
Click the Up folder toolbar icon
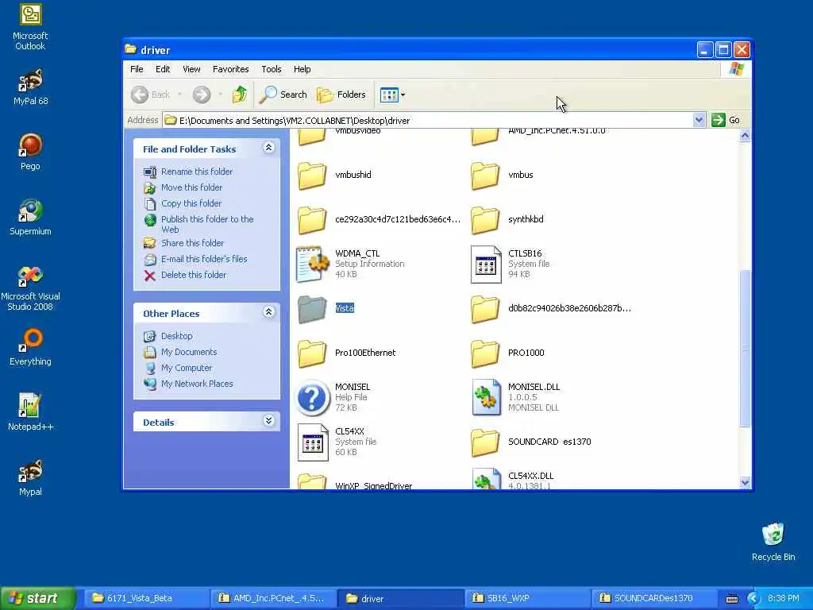click(x=240, y=95)
